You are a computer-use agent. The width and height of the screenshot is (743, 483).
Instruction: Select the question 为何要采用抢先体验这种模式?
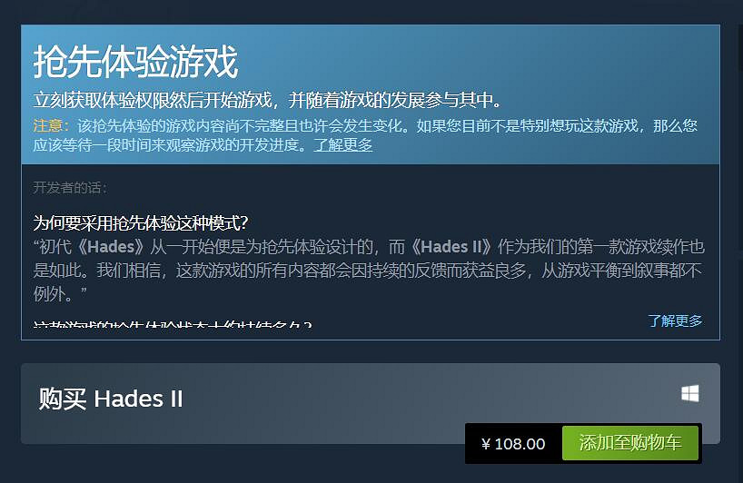tap(141, 223)
